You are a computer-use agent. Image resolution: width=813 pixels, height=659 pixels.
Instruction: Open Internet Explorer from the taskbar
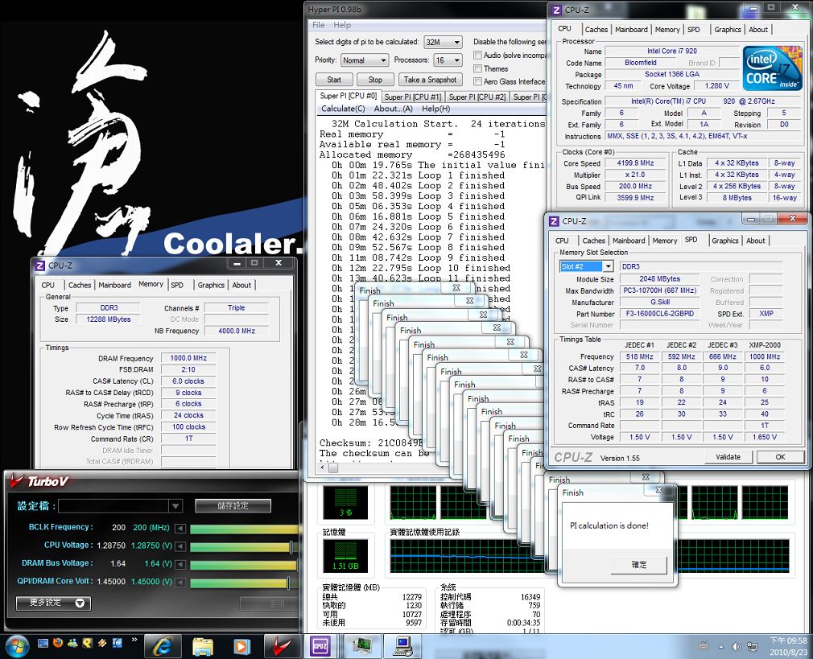click(163, 646)
